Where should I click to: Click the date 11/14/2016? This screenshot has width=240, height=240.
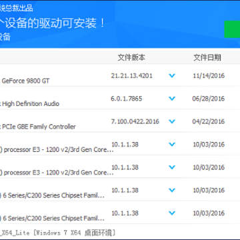(209, 76)
